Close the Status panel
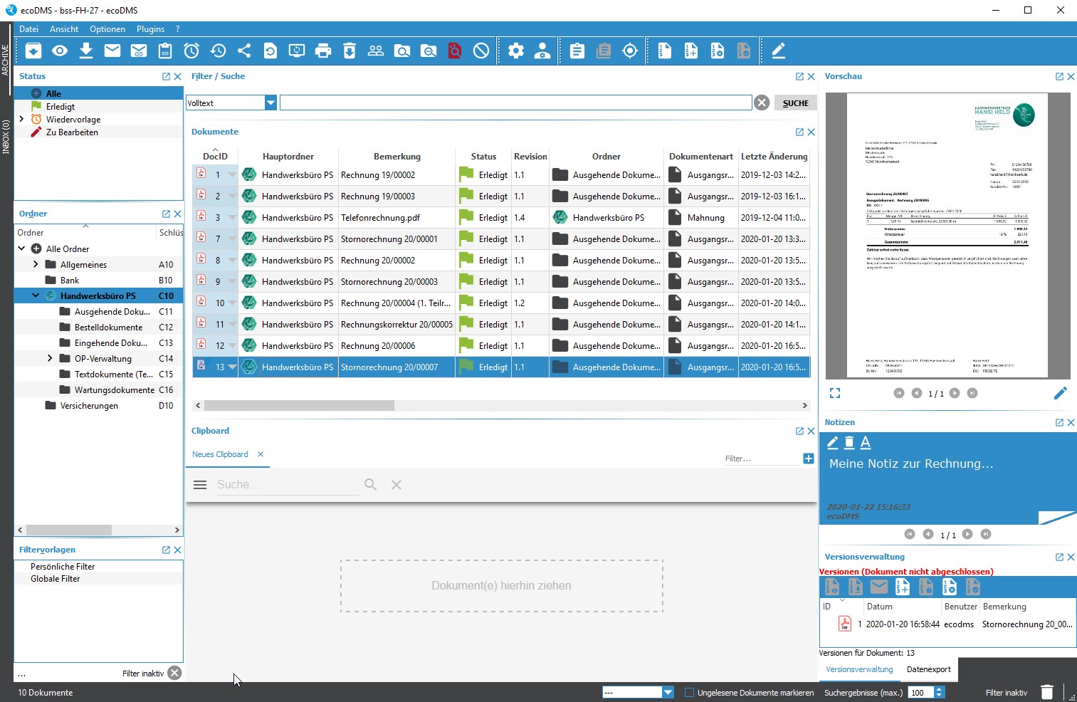The width and height of the screenshot is (1077, 702). (177, 76)
